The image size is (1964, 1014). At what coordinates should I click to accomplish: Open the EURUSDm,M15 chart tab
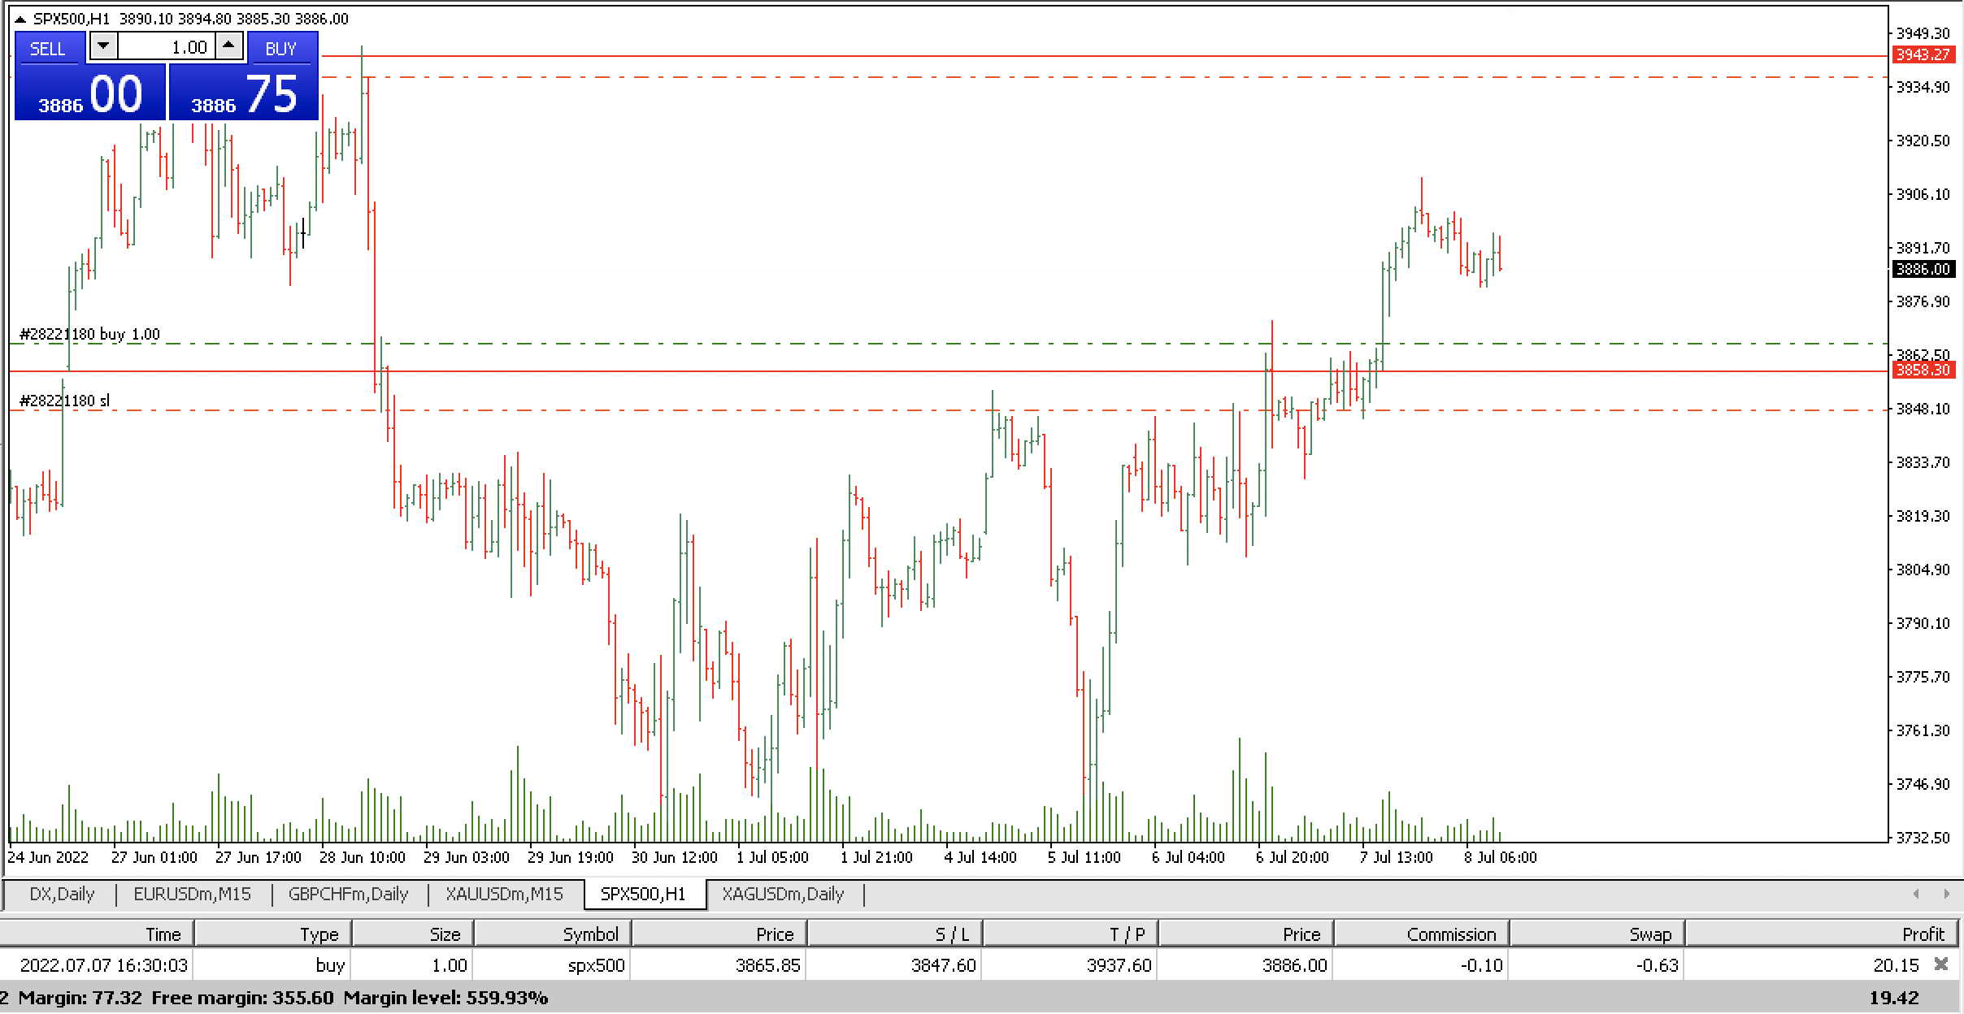tap(192, 895)
